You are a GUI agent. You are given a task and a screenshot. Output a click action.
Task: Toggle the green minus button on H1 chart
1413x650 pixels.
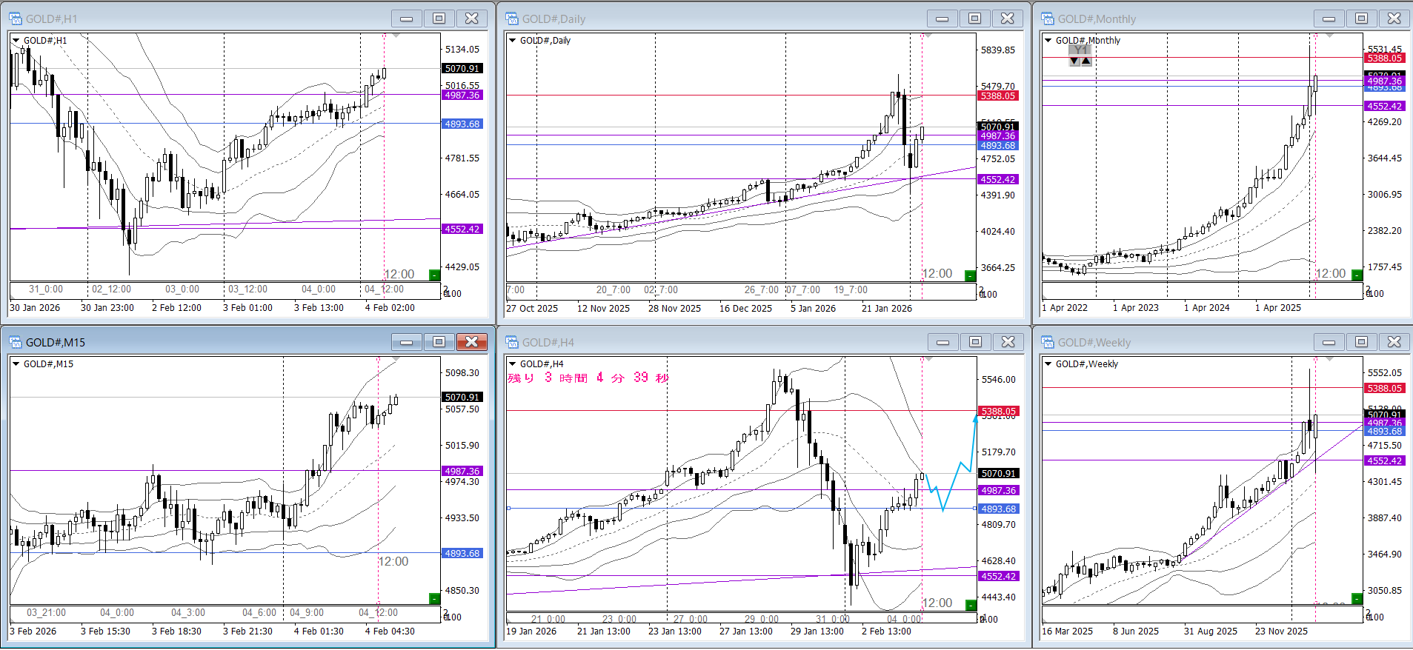434,275
